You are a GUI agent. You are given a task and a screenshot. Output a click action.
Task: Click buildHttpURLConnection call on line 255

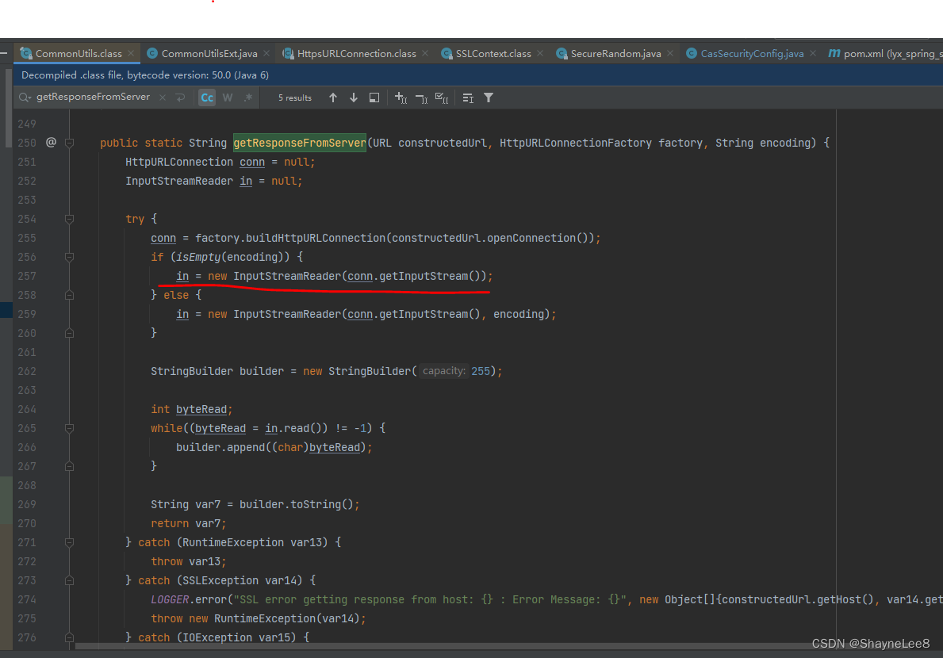pos(315,238)
